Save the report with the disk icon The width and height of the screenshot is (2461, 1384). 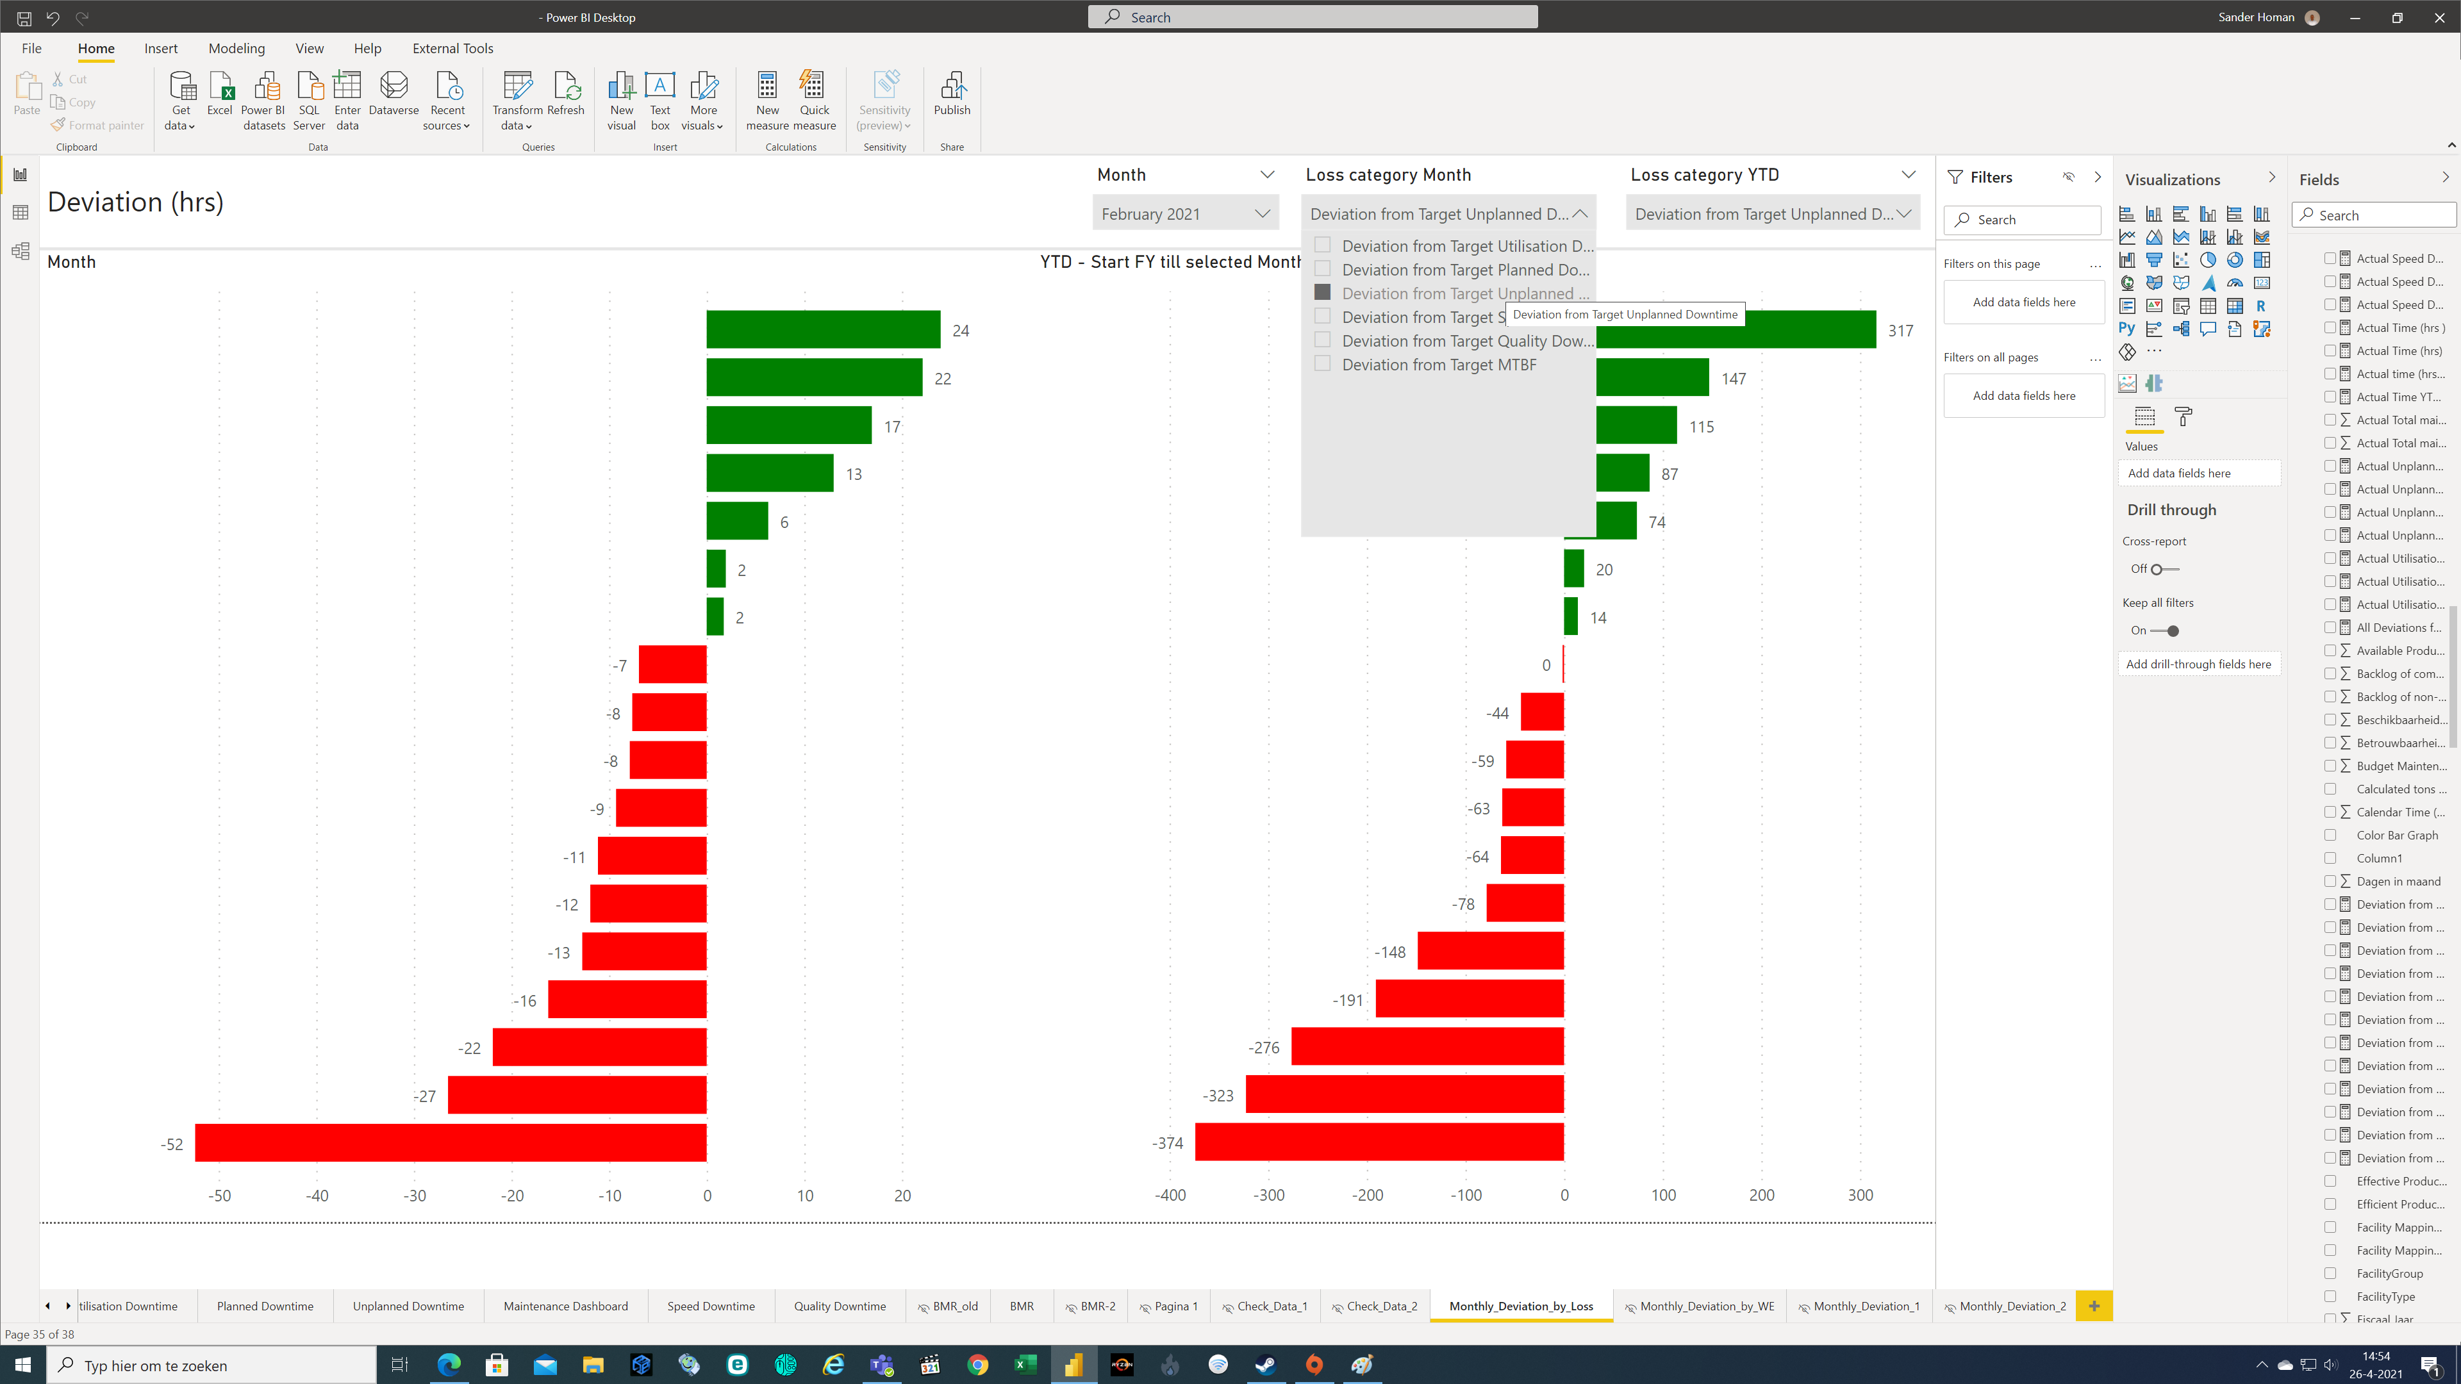pyautogui.click(x=24, y=17)
